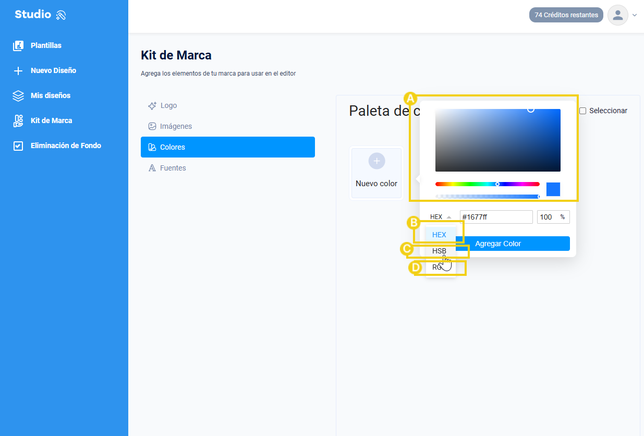Click the Kit de Marca sidebar icon
Image resolution: width=644 pixels, height=436 pixels.
[x=18, y=120]
